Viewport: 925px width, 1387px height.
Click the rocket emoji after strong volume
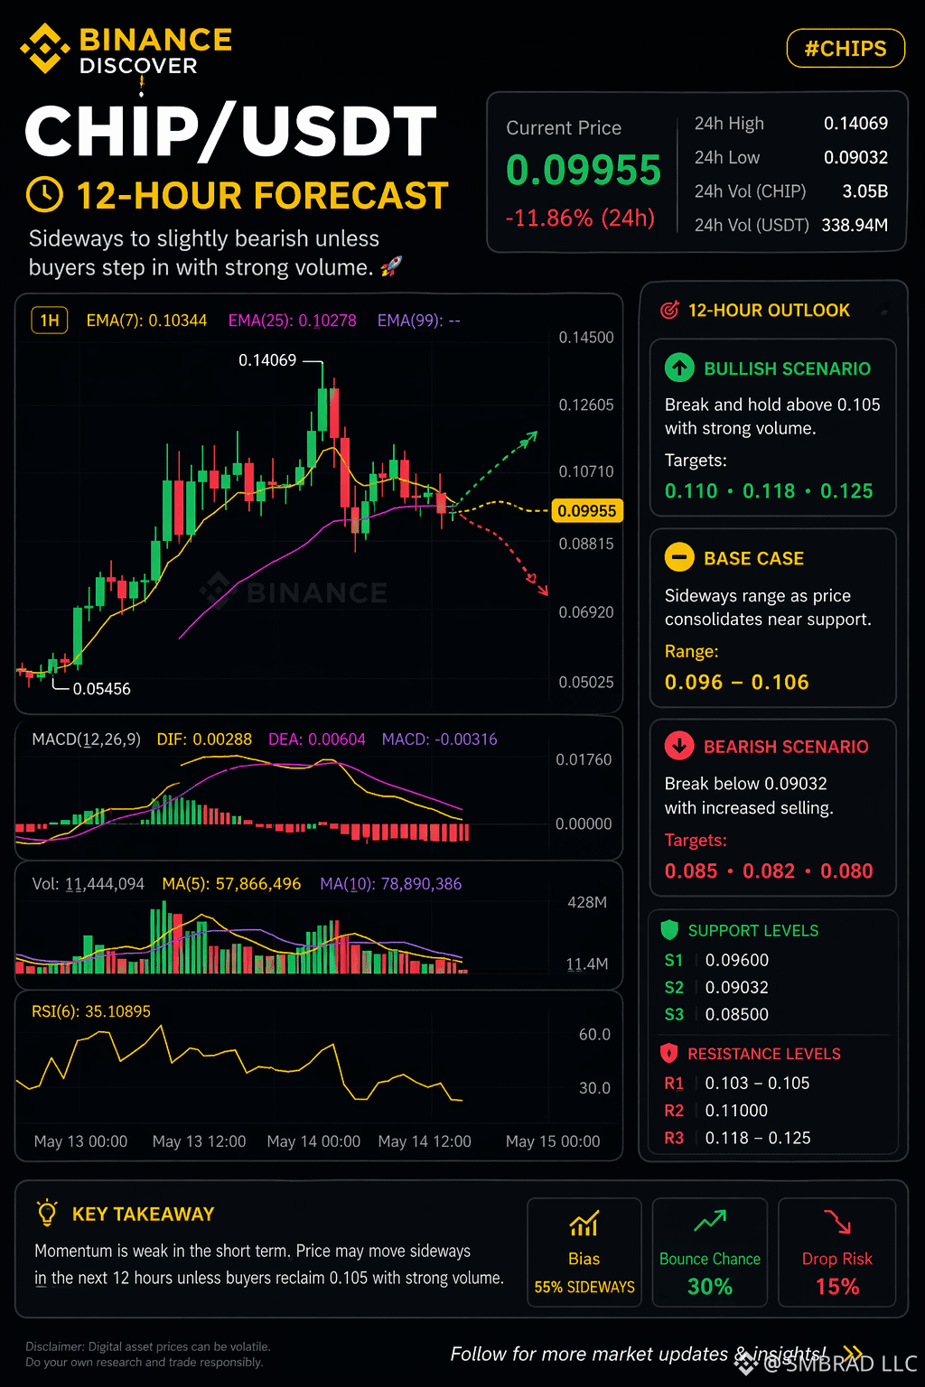click(391, 266)
